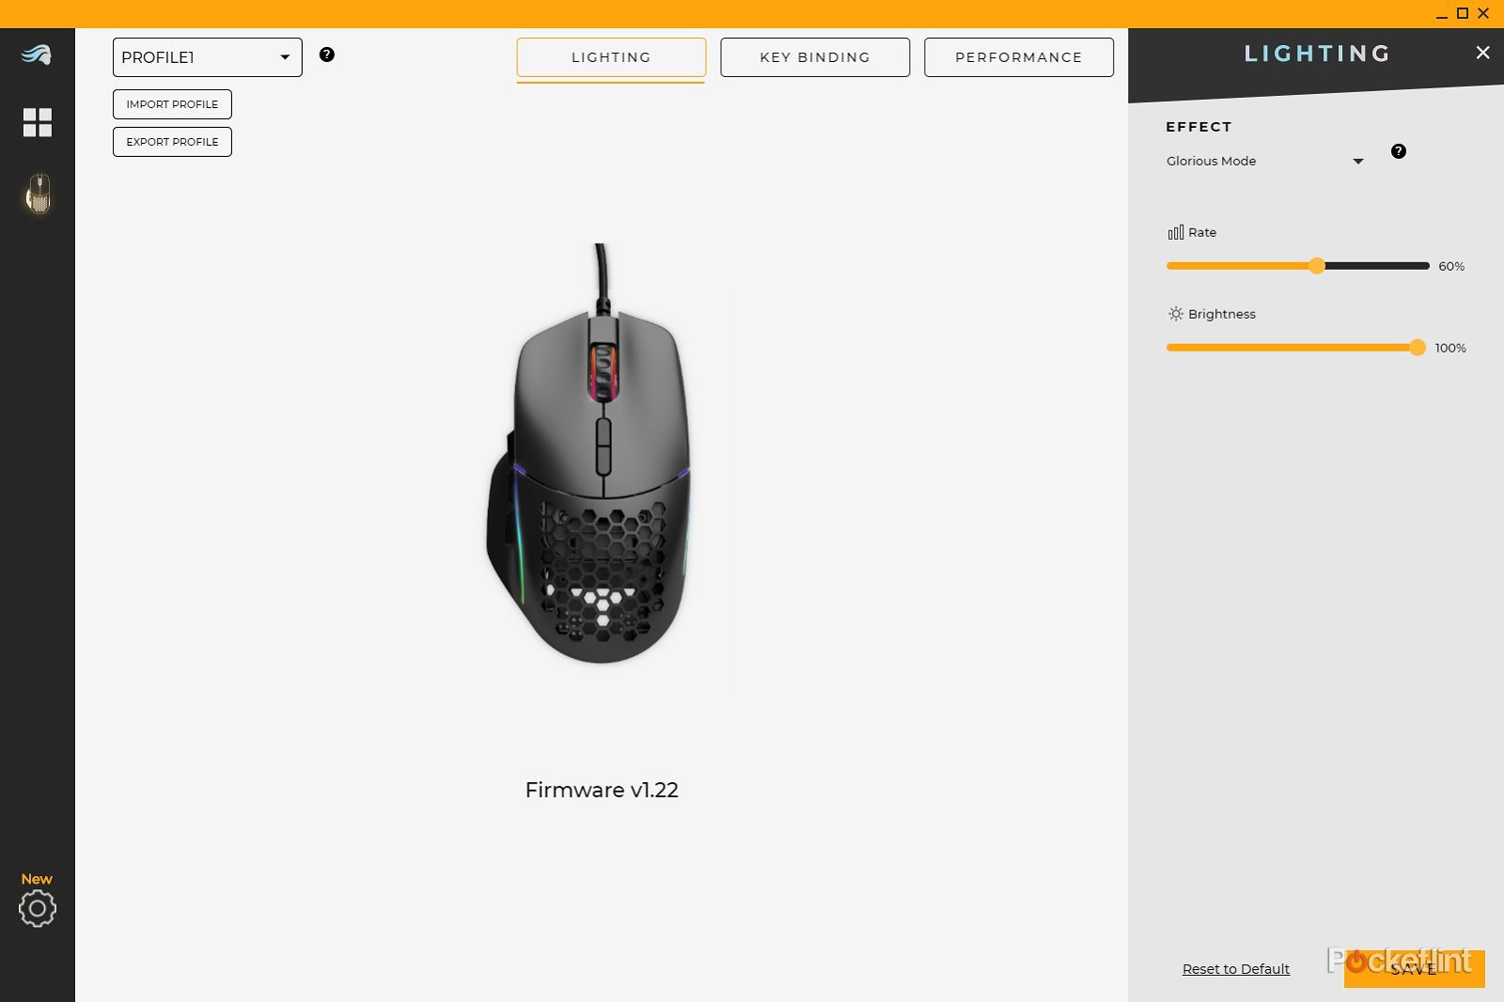Expand the PROFILE1 dropdown
This screenshot has width=1504, height=1002.
[x=208, y=57]
